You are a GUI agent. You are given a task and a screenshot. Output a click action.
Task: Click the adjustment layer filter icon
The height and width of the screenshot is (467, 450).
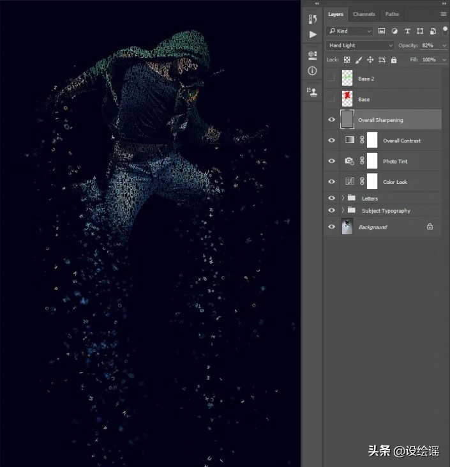pos(394,31)
